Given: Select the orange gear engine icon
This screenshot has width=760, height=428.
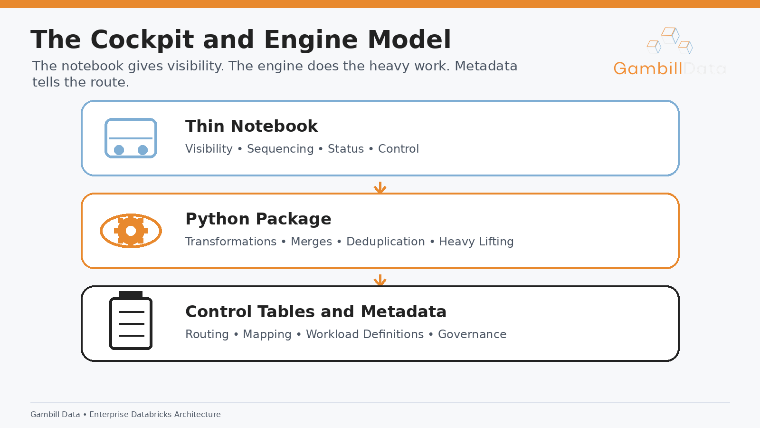Looking at the screenshot, I should (131, 231).
